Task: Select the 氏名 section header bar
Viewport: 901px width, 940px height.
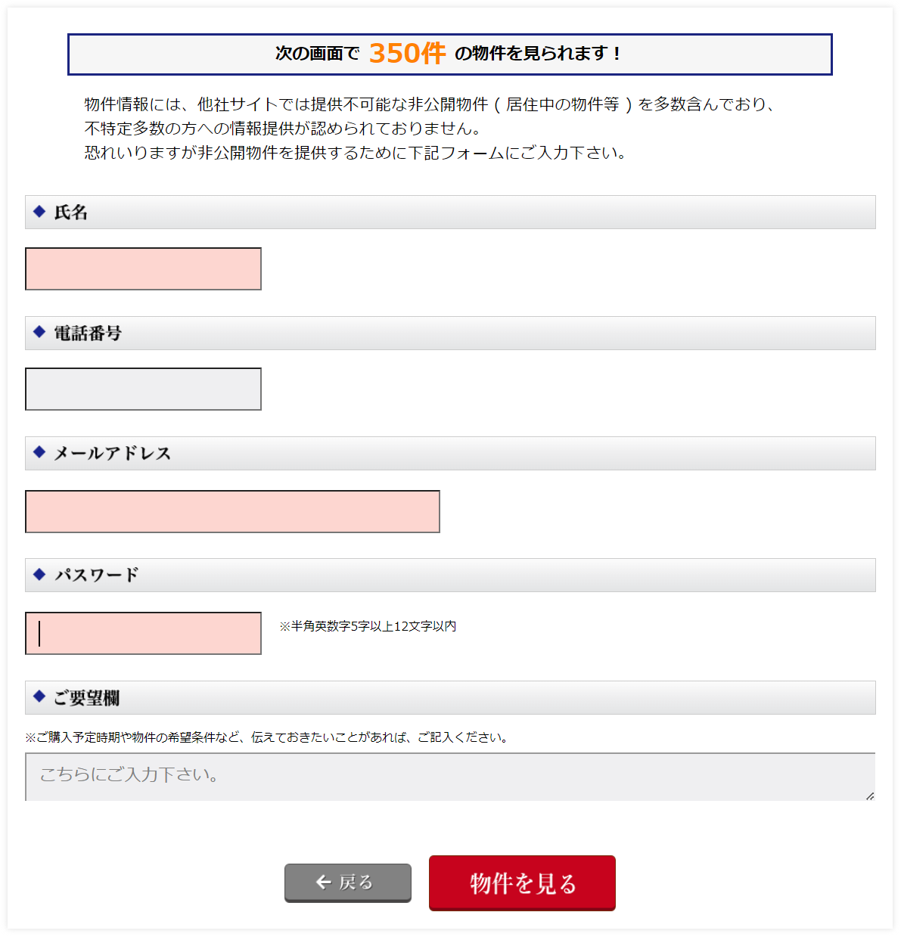Action: pos(450,213)
